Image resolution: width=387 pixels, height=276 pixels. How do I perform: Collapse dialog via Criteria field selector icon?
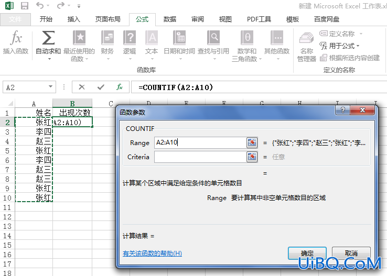tap(252, 157)
